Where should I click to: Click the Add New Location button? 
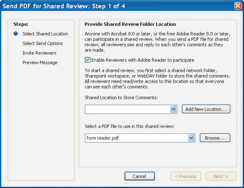pyautogui.click(x=206, y=109)
